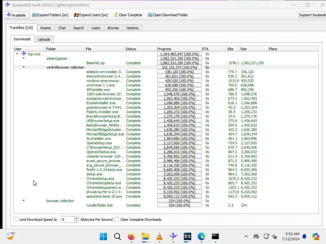Select the Downloads sub-tab
The width and height of the screenshot is (326, 244).
tap(22, 39)
